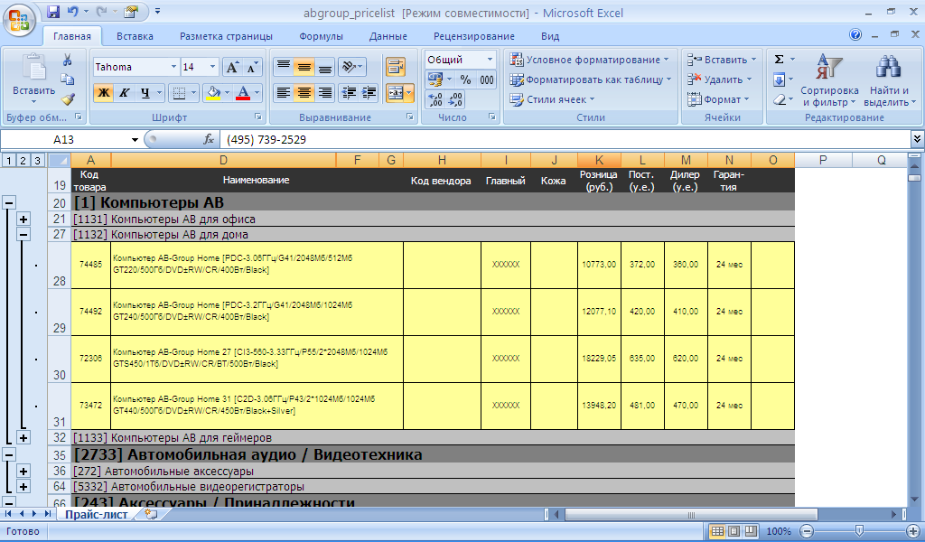Select the Прайс-лист sheet tab
The image size is (925, 542).
point(96,514)
